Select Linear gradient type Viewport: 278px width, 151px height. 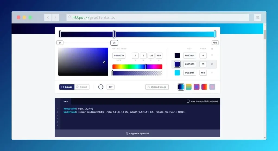67,87
